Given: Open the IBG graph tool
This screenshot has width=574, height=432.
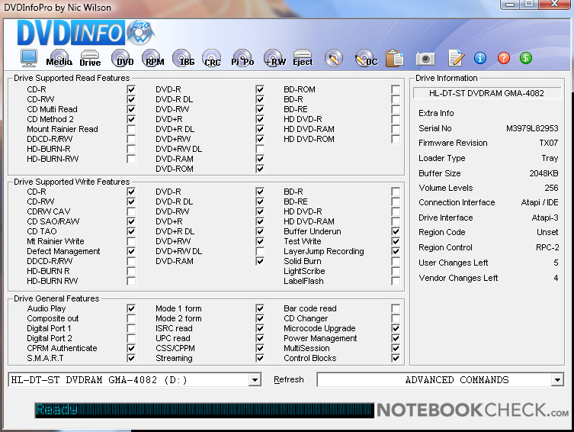Looking at the screenshot, I should [x=184, y=58].
